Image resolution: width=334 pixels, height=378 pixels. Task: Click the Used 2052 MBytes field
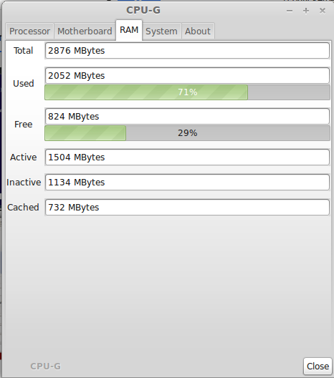pyautogui.click(x=187, y=76)
